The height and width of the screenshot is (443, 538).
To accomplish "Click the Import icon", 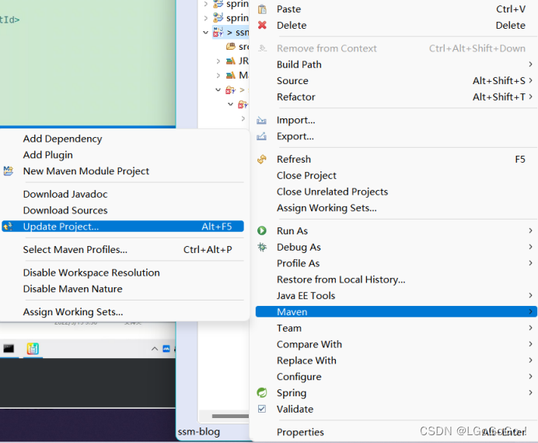I will [261, 120].
